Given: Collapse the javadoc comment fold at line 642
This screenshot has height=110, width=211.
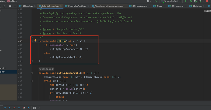Looking at the screenshot, I should coord(32,37).
